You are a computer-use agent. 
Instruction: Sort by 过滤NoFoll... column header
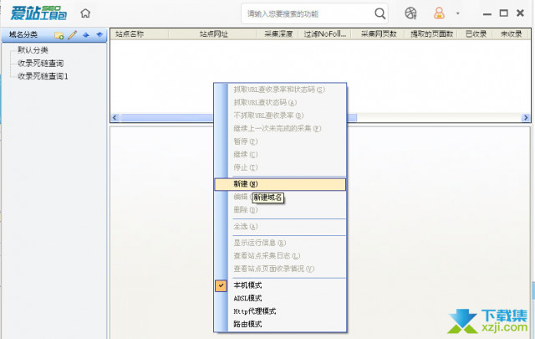[x=325, y=34]
